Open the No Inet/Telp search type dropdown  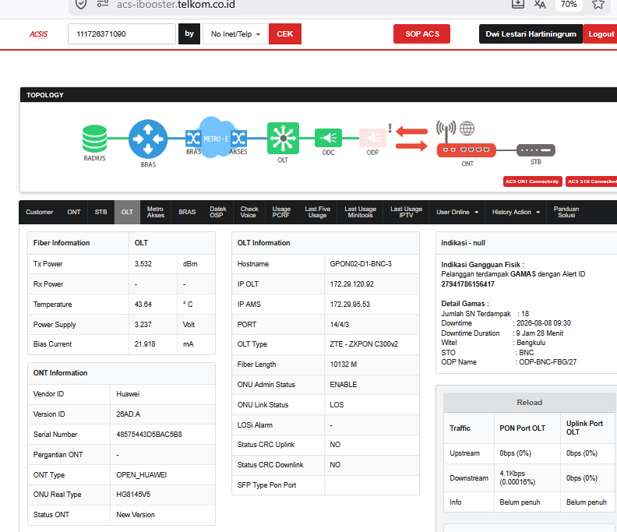(x=235, y=34)
